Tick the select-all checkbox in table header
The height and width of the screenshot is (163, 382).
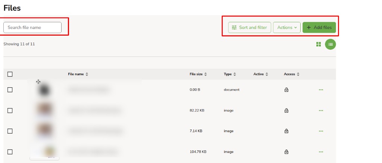click(10, 74)
